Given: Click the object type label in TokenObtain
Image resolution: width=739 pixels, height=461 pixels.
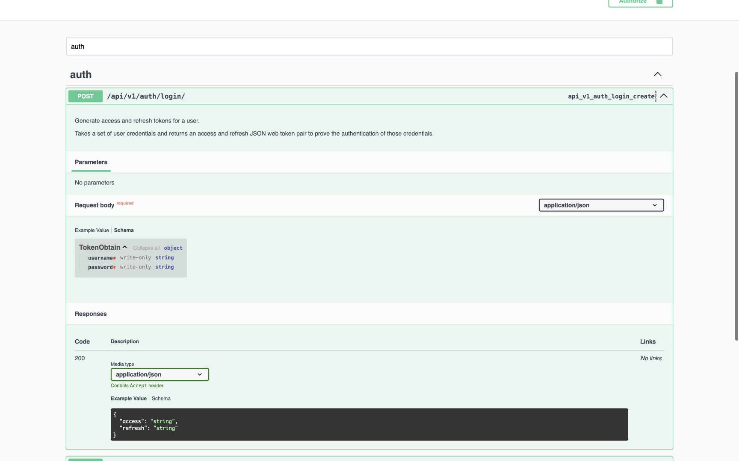Looking at the screenshot, I should (x=173, y=248).
